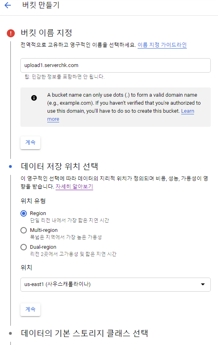Image resolution: width=218 pixels, height=345 pixels.
Task: Expand the 데이터의 기본 스토리지 클래스 선택 section
Action: (x=84, y=333)
